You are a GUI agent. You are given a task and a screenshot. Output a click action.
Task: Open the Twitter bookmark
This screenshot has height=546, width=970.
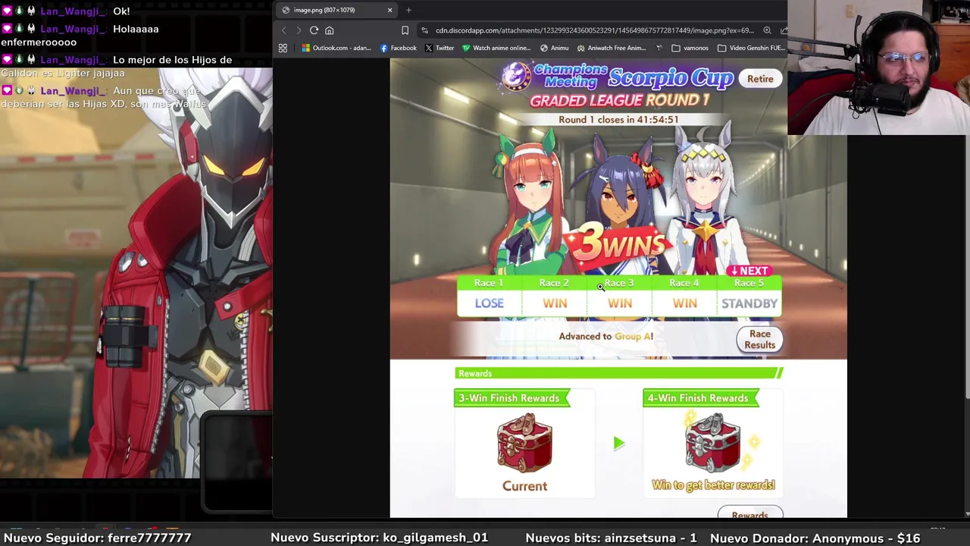click(439, 48)
